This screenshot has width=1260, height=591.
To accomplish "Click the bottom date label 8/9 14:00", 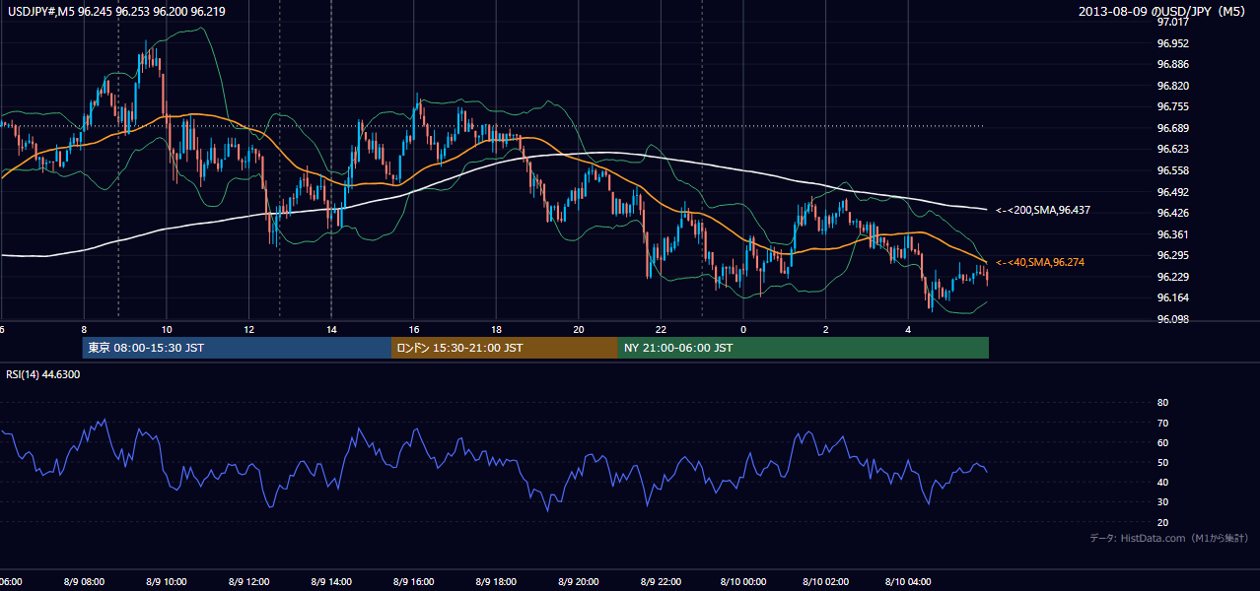I will (329, 581).
